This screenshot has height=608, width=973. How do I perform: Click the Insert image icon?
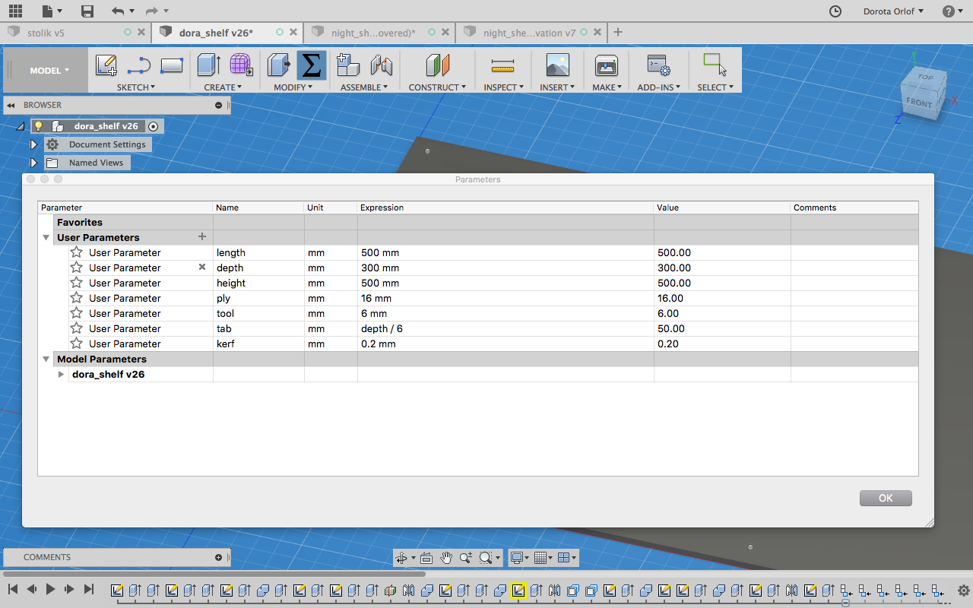point(558,65)
